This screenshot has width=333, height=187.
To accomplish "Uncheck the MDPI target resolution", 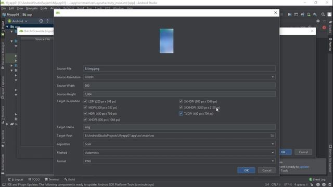I will (x=85, y=108).
